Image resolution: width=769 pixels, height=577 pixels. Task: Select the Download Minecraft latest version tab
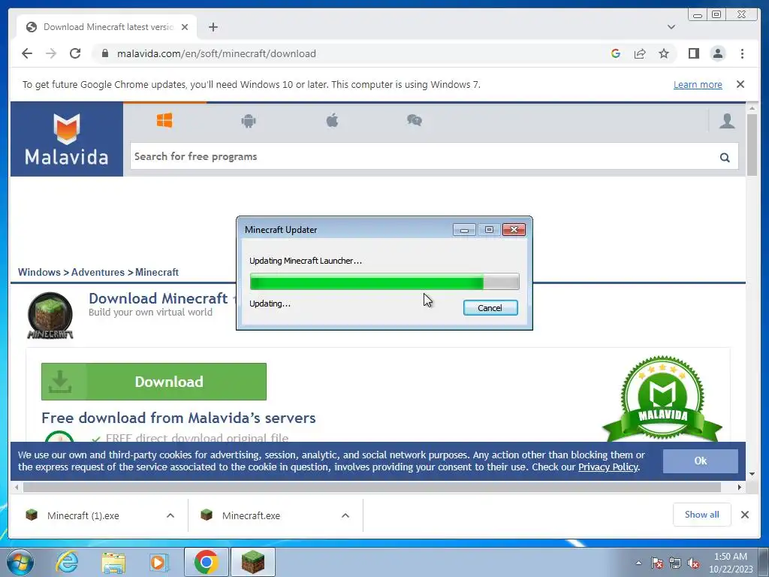coord(107,27)
